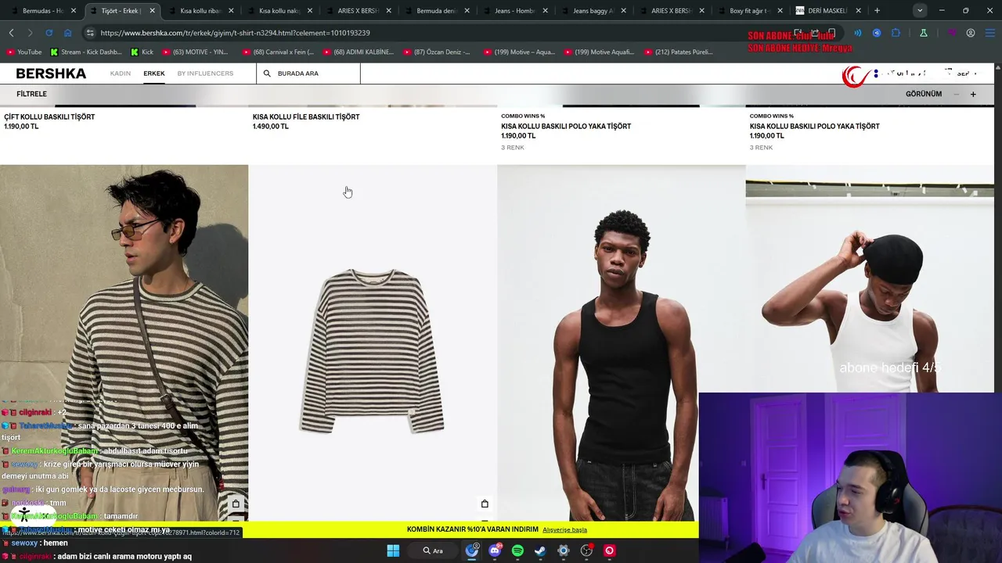Open the Carnival x Fein bookmark
This screenshot has width=1002, height=563.
[278, 52]
